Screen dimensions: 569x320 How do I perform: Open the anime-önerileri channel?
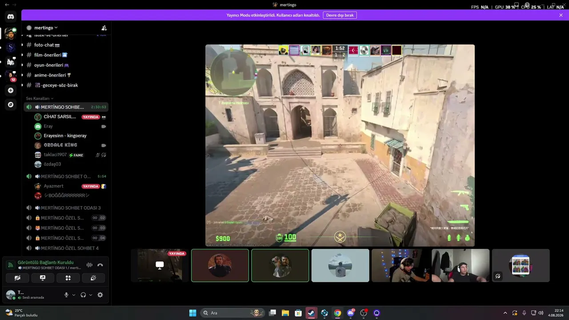[66, 75]
